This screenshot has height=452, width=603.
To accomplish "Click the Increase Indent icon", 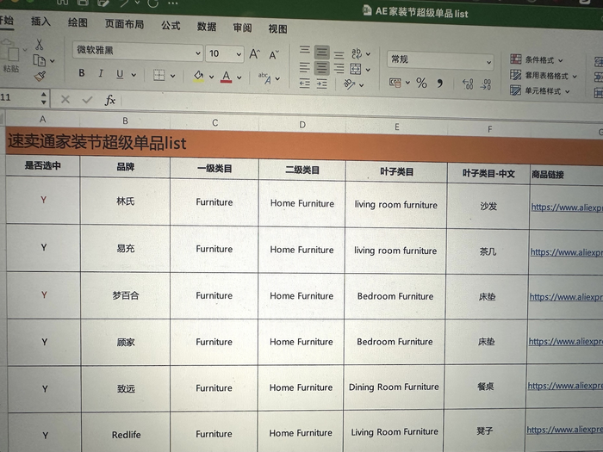I will (322, 84).
